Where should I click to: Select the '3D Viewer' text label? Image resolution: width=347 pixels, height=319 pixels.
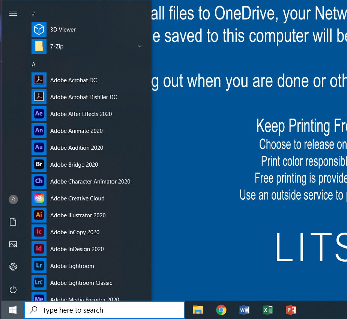pyautogui.click(x=63, y=29)
